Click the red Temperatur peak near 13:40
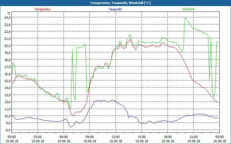Image resolution: width=231 pixels, height=144 pixels. coord(130,39)
